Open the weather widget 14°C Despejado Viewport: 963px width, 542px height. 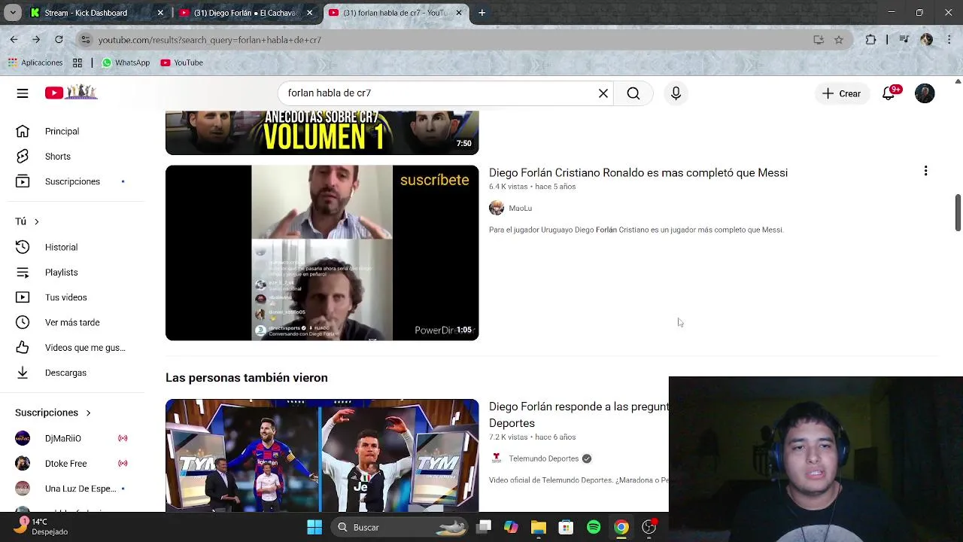pos(42,526)
